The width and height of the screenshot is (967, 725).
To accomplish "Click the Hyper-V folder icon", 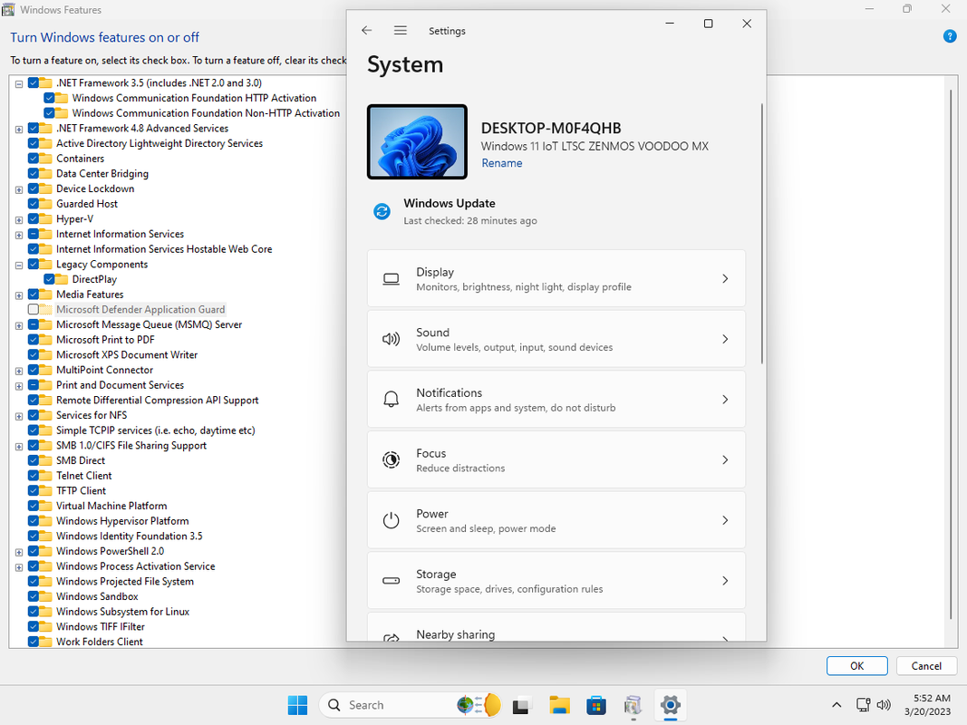I will pyautogui.click(x=45, y=218).
